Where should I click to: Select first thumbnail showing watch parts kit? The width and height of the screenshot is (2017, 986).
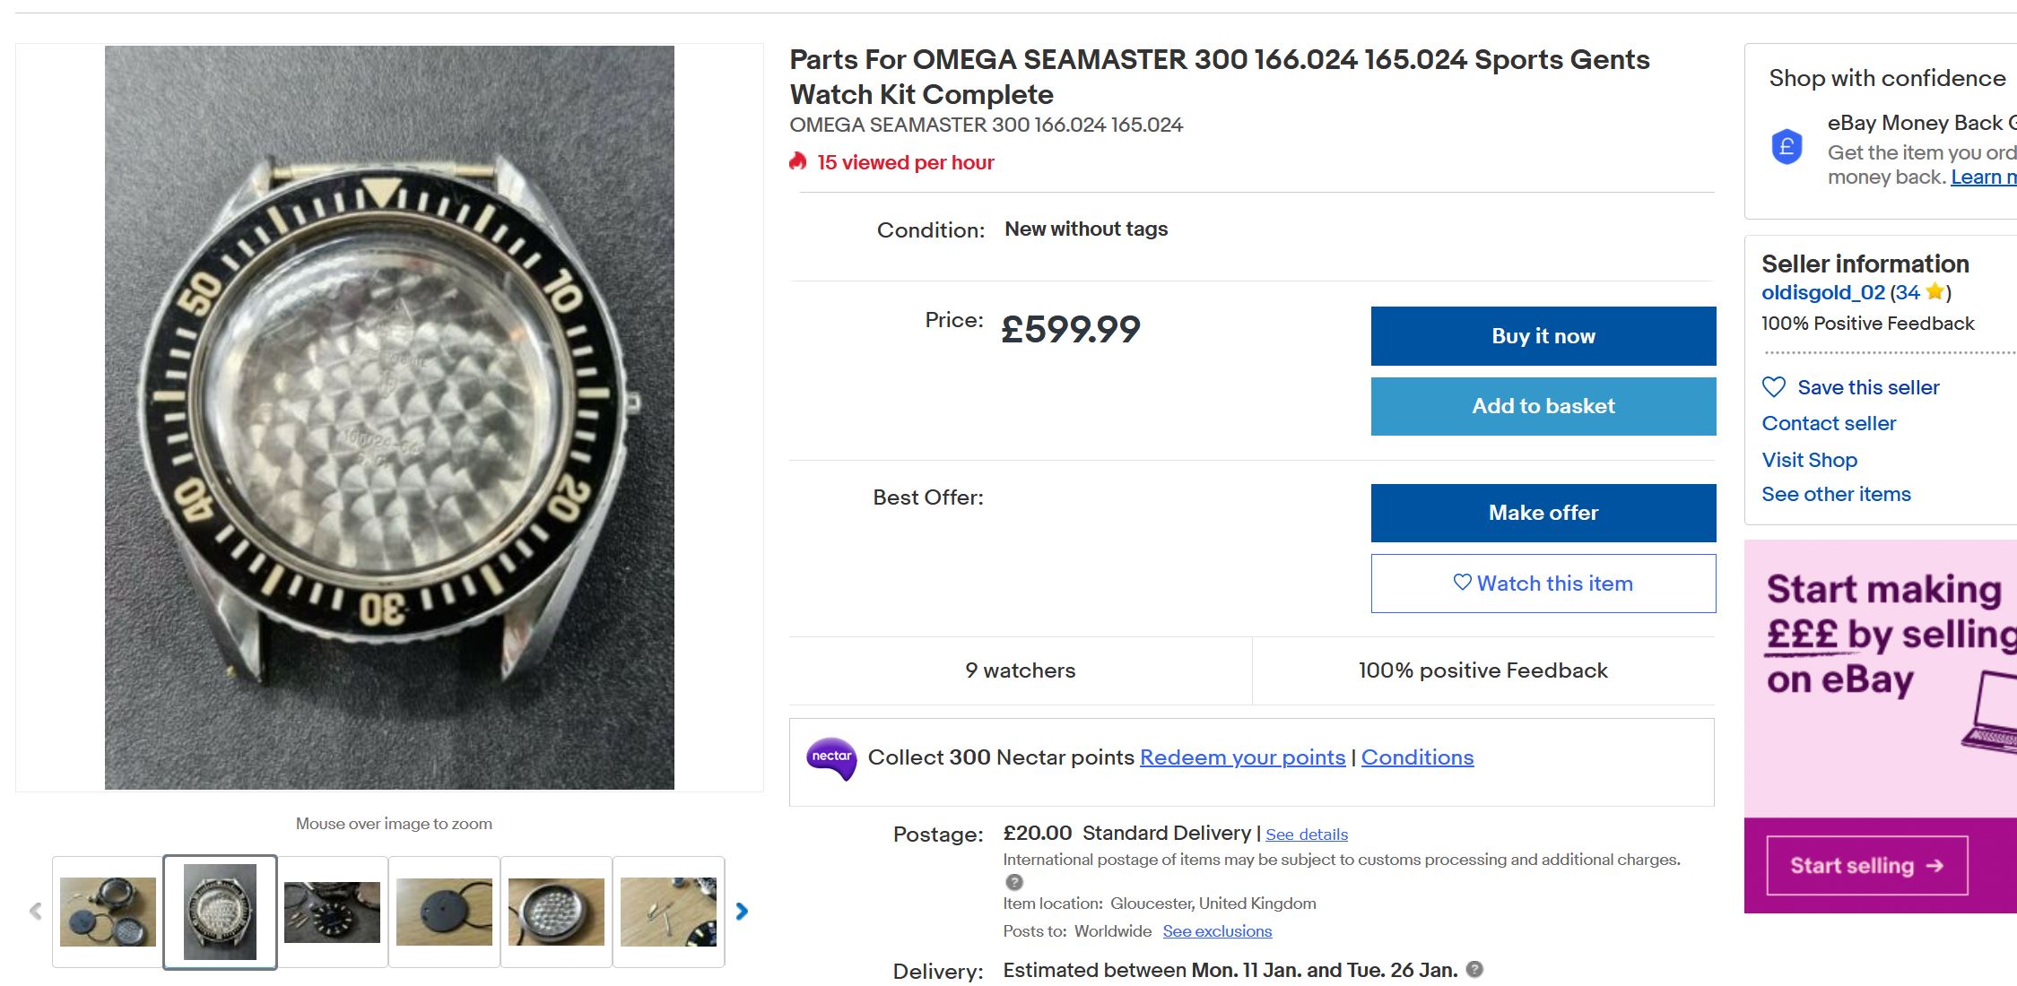tap(108, 912)
